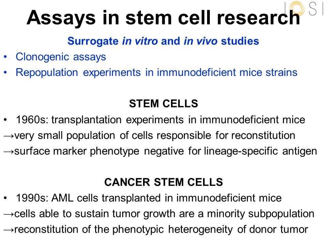Click 'Repopulation experiments in immunodeficient mice strains' line
327x245 pixels.
(156, 72)
